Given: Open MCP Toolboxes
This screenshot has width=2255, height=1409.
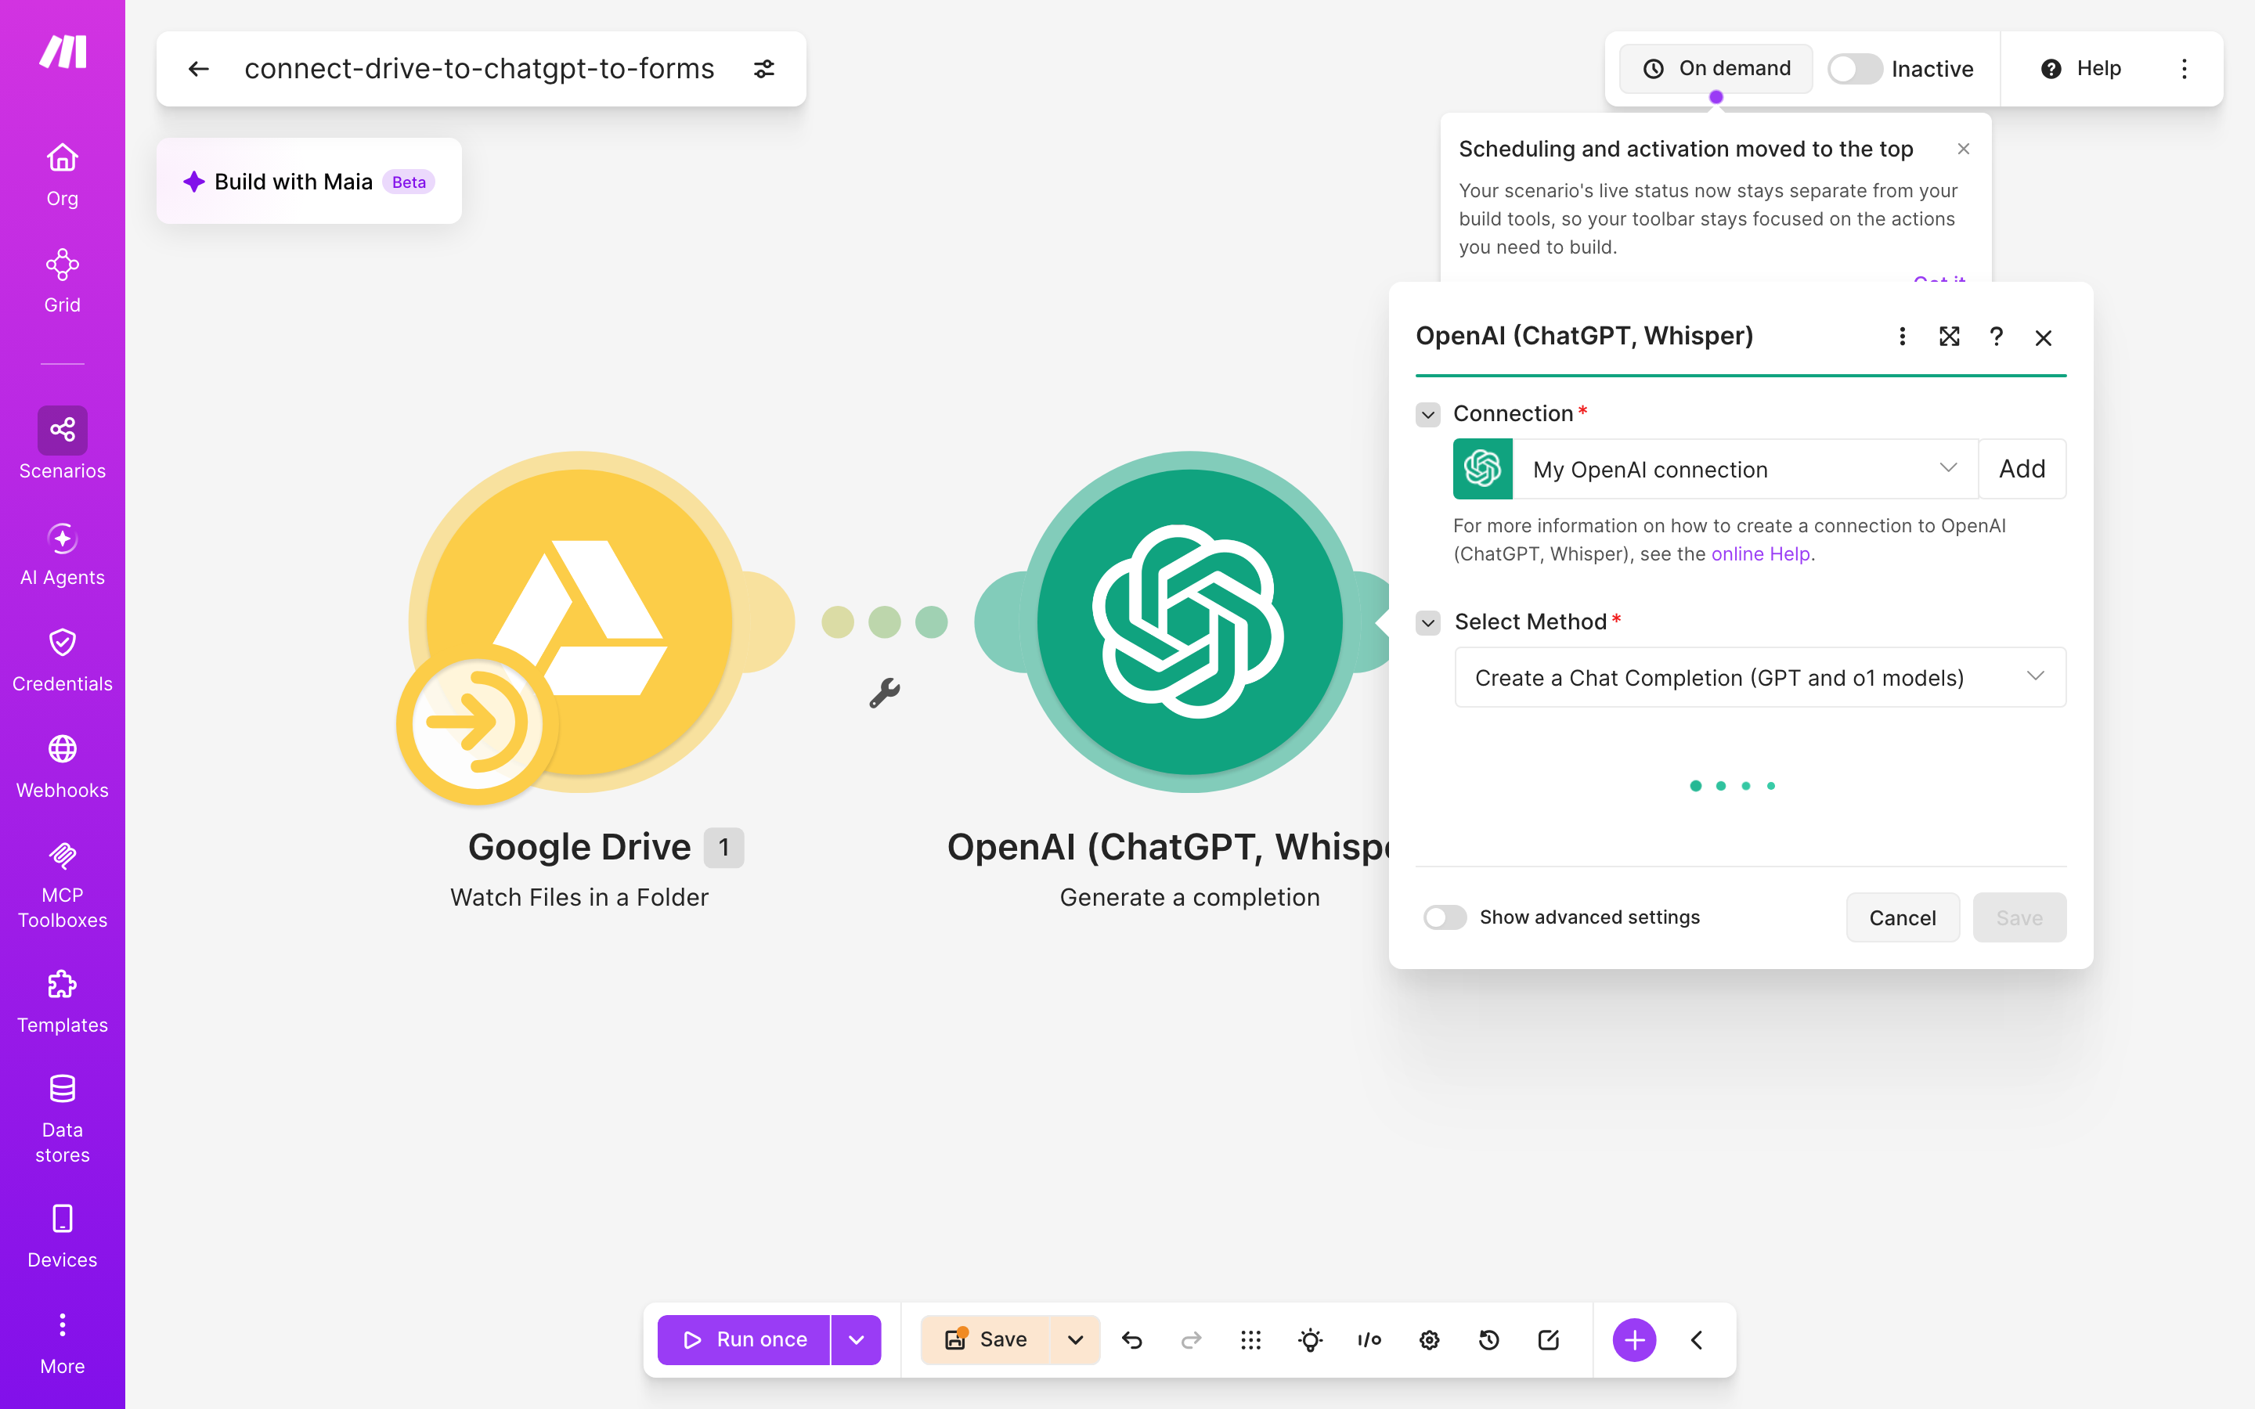Looking at the screenshot, I should (63, 884).
